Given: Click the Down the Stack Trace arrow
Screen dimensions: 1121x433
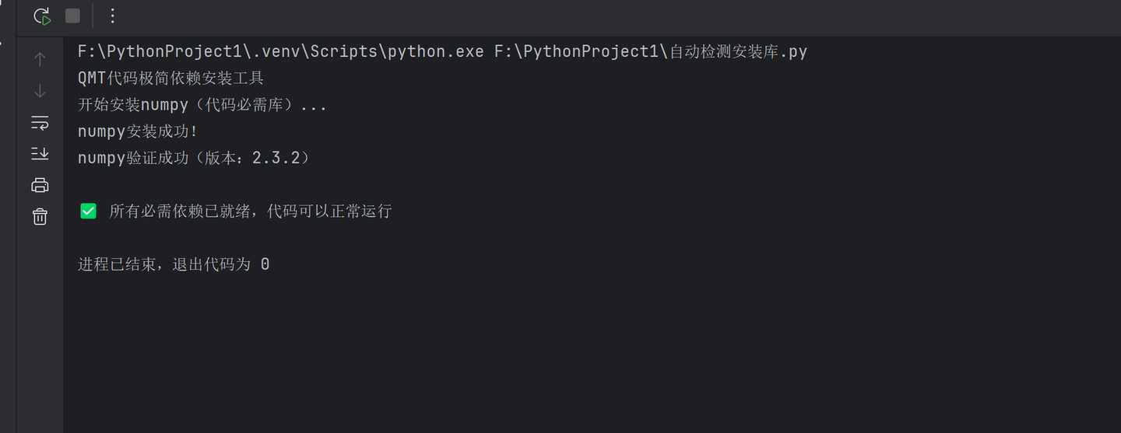Looking at the screenshot, I should [x=40, y=91].
